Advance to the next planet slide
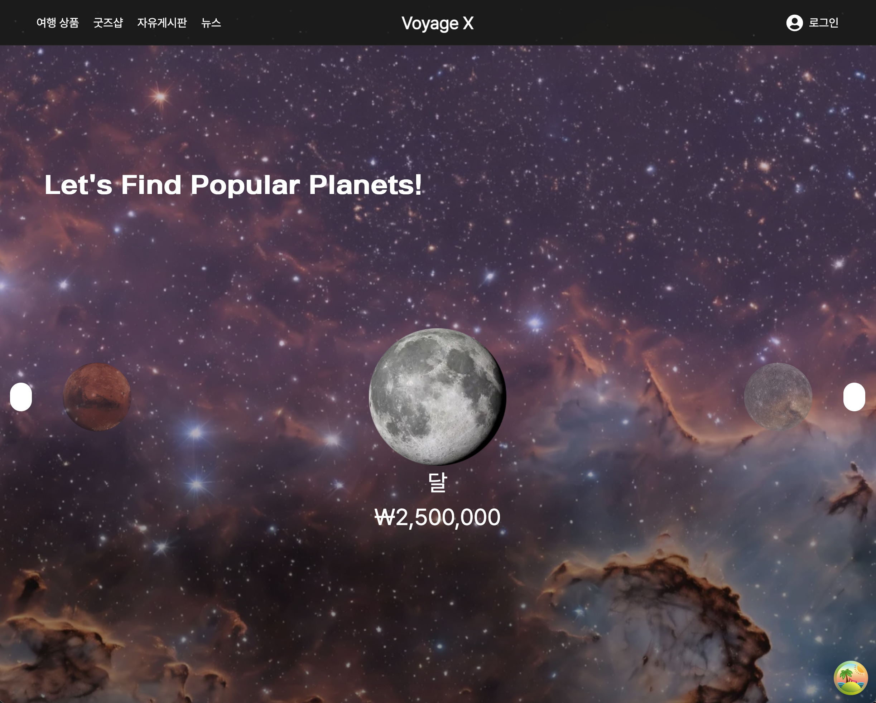Viewport: 876px width, 703px height. (x=854, y=397)
